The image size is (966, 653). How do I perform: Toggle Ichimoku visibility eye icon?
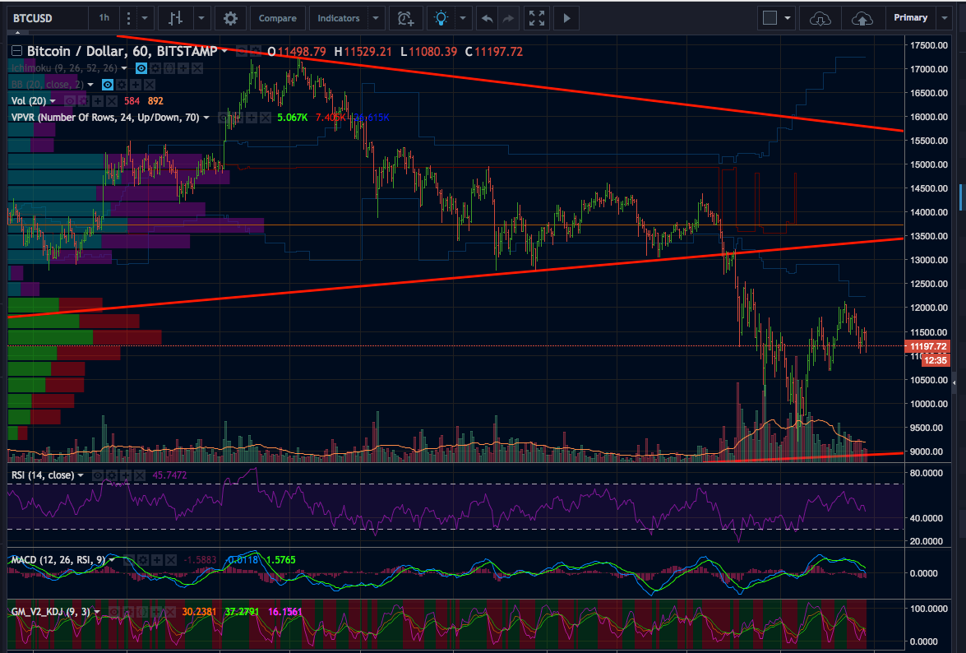pyautogui.click(x=141, y=68)
